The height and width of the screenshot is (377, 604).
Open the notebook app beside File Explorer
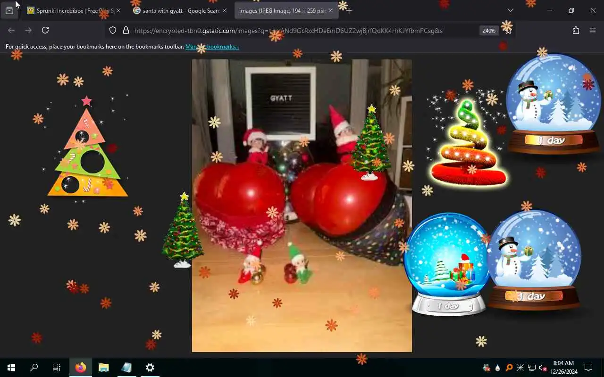[x=126, y=368]
